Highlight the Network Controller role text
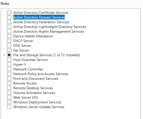This screenshot has height=119, width=143. click(x=28, y=69)
